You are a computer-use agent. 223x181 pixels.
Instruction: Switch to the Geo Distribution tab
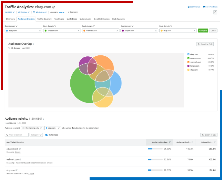(102, 19)
